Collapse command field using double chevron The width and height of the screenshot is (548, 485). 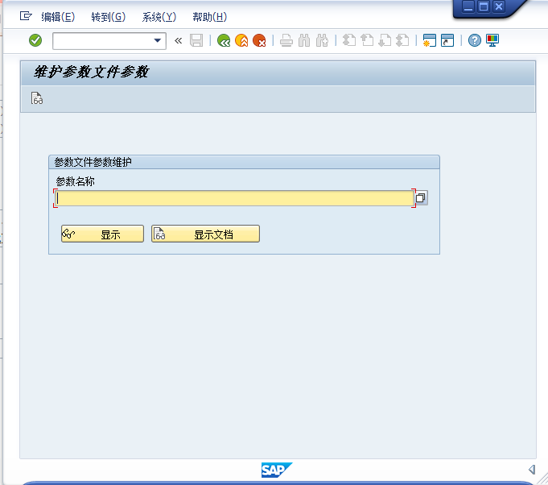(x=178, y=40)
